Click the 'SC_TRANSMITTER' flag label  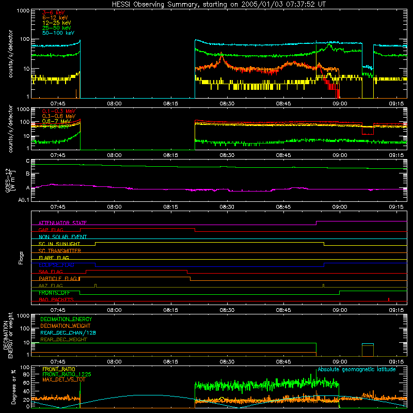tap(60, 251)
